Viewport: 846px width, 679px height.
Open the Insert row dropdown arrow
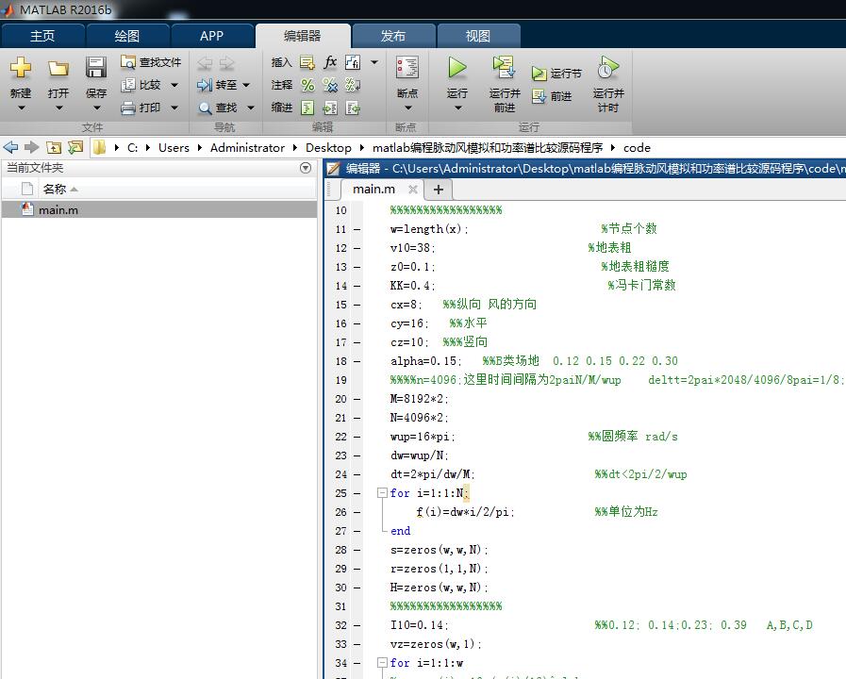click(374, 62)
